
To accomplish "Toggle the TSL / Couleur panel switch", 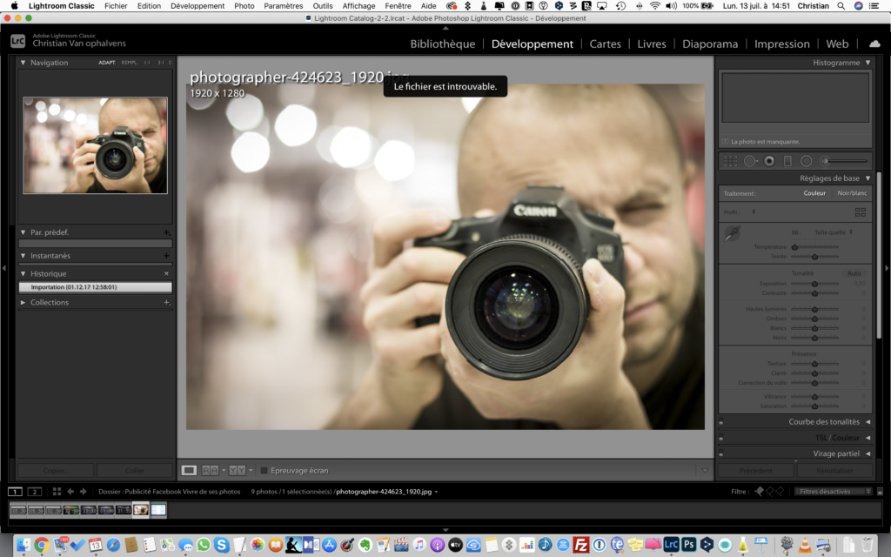I will point(721,439).
